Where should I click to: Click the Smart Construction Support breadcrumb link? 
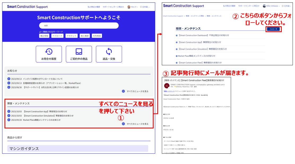pyautogui.click(x=173, y=16)
